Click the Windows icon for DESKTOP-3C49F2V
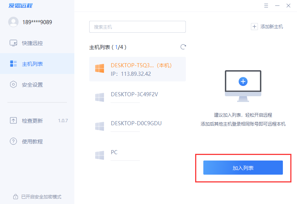This screenshot has height=204, width=297. 99,97
